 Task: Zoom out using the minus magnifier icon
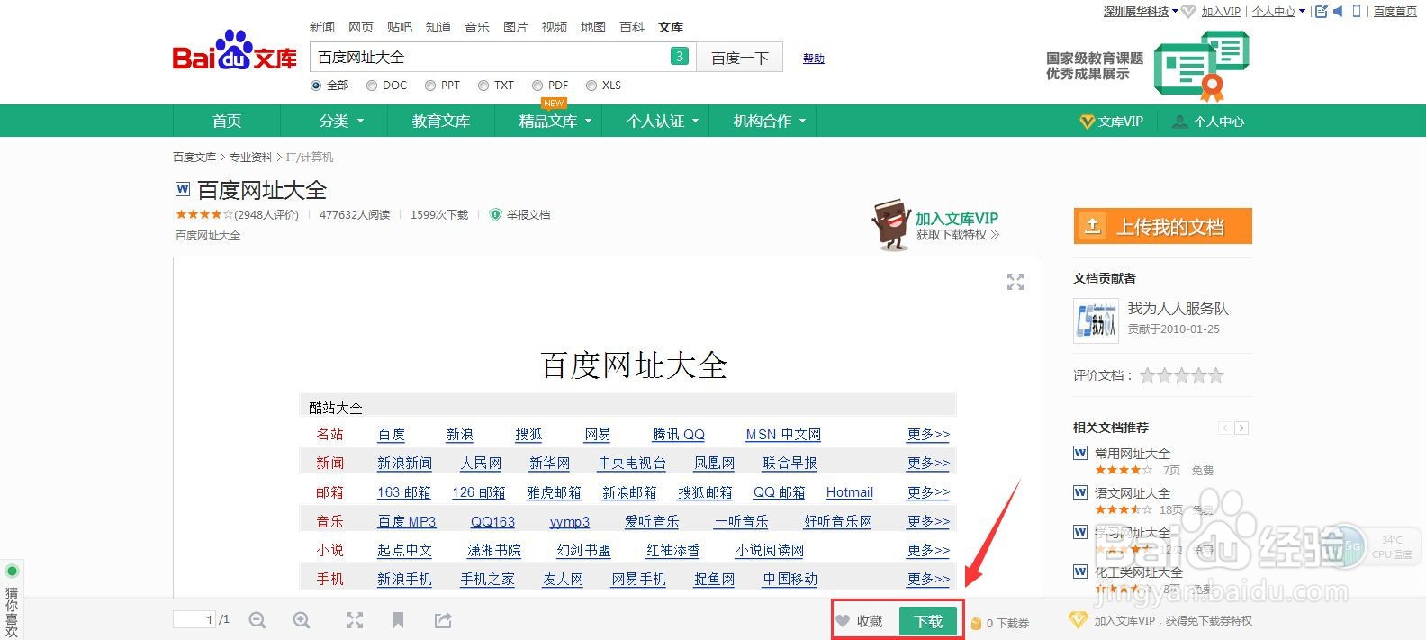click(x=257, y=620)
